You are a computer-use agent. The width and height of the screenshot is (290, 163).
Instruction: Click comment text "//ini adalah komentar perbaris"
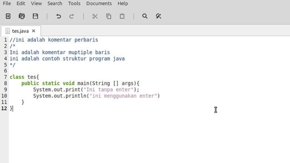54,40
